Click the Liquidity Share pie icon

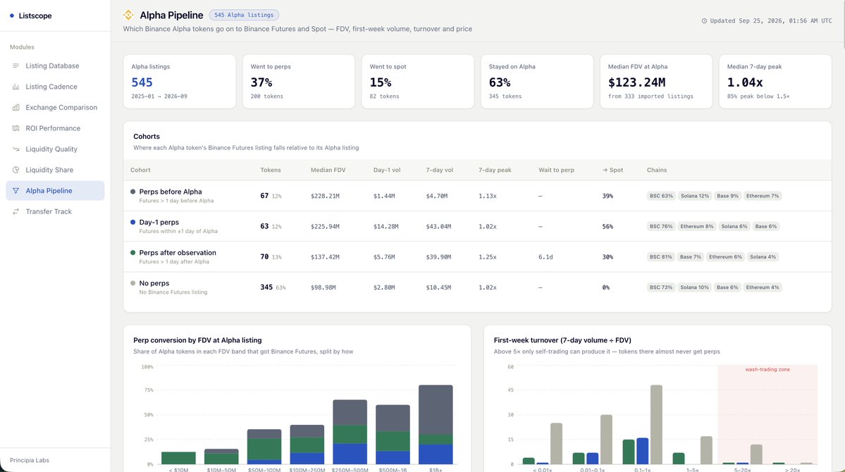[x=16, y=170]
